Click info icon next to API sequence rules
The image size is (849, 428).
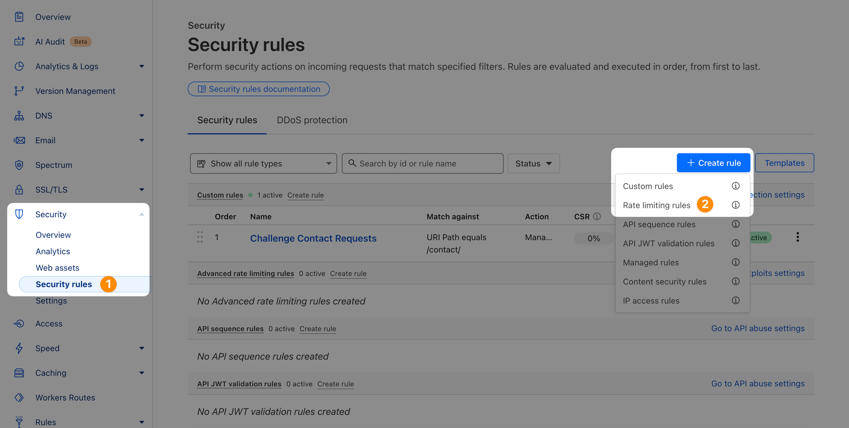tap(736, 224)
